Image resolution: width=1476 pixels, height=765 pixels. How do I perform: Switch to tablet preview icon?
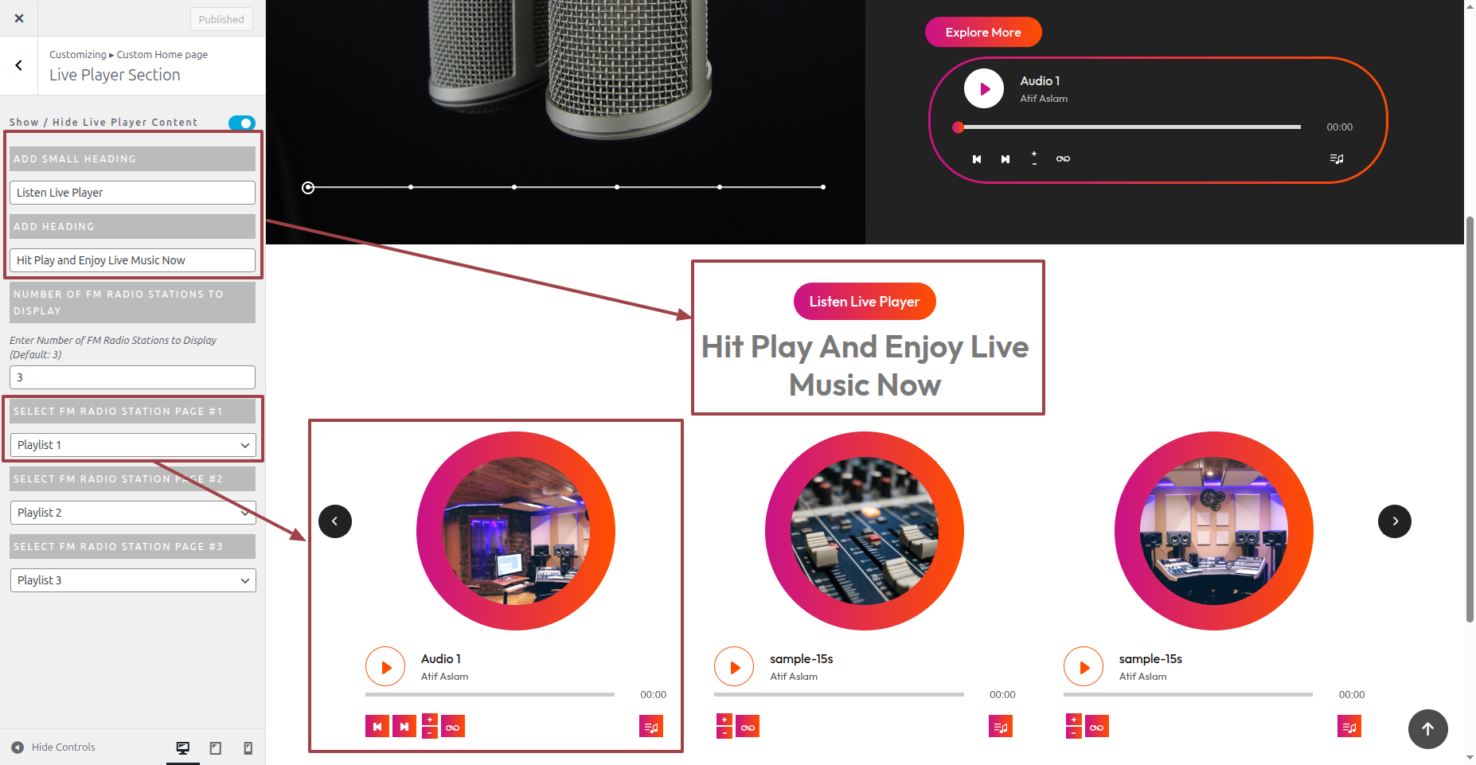[x=215, y=747]
